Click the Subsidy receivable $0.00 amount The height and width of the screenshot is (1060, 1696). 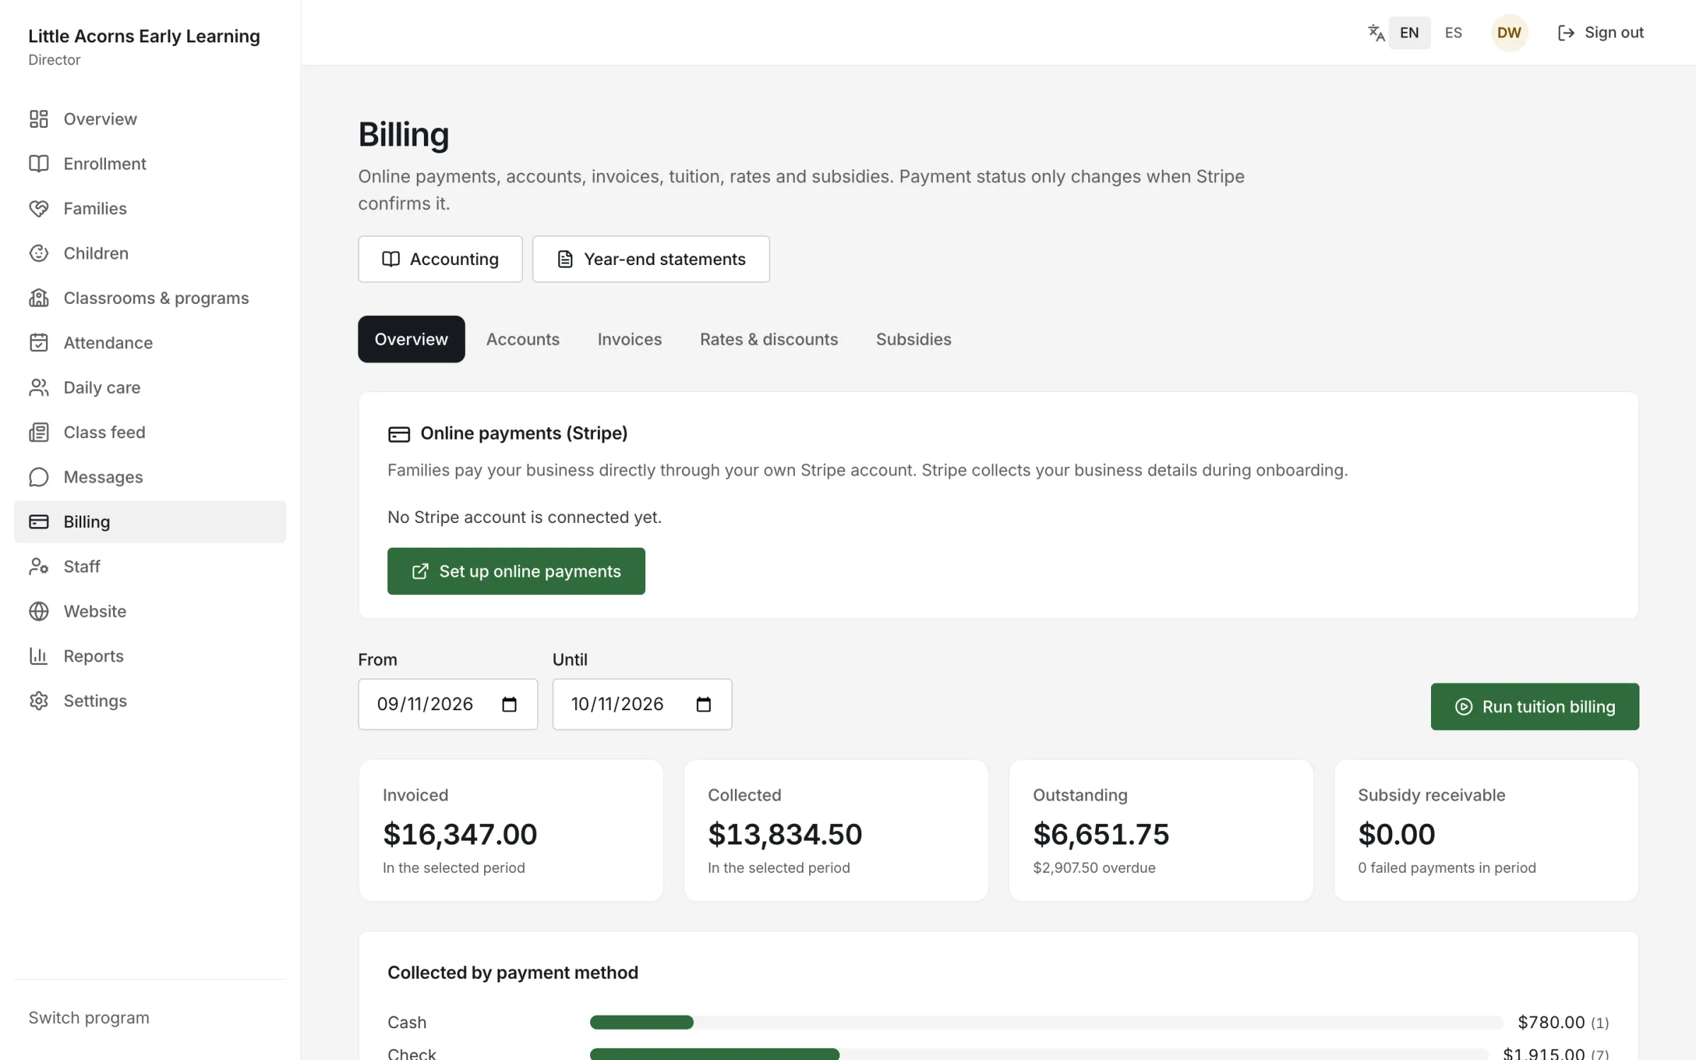1396,835
